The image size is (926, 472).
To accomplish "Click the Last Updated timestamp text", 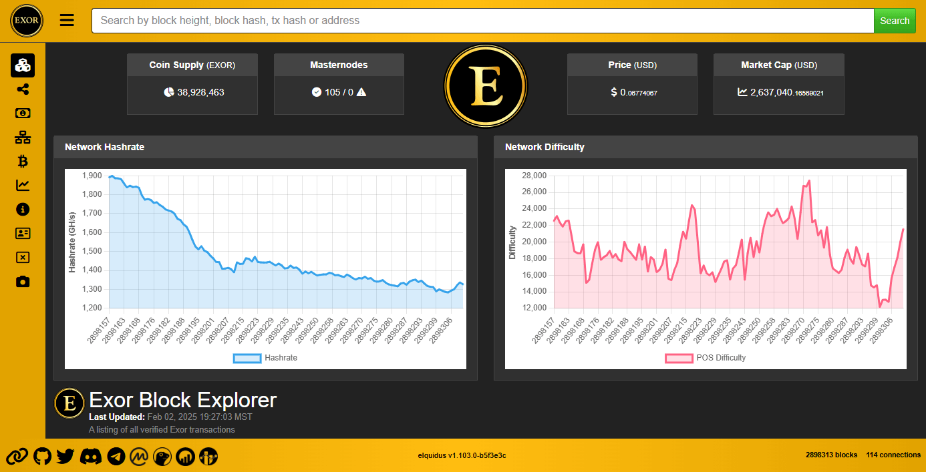I will [x=170, y=417].
